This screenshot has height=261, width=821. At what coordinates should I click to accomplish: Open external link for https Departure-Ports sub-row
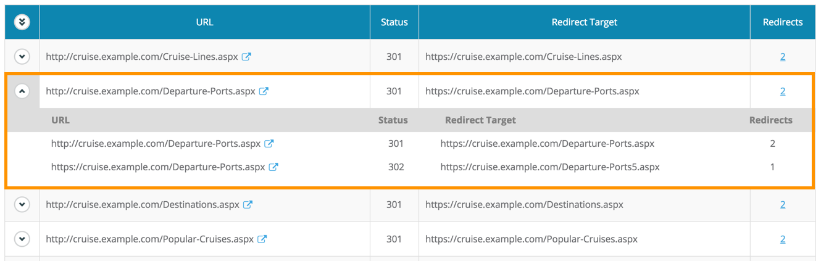coord(273,167)
